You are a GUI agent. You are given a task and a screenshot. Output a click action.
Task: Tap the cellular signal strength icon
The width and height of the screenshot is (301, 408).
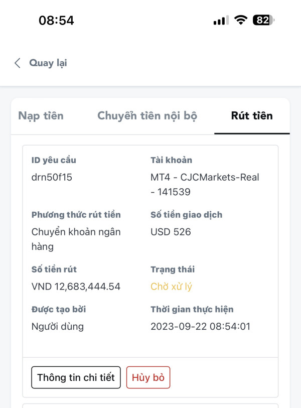click(x=221, y=20)
